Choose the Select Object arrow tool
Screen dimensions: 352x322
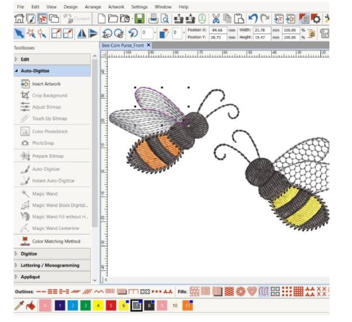pos(19,34)
